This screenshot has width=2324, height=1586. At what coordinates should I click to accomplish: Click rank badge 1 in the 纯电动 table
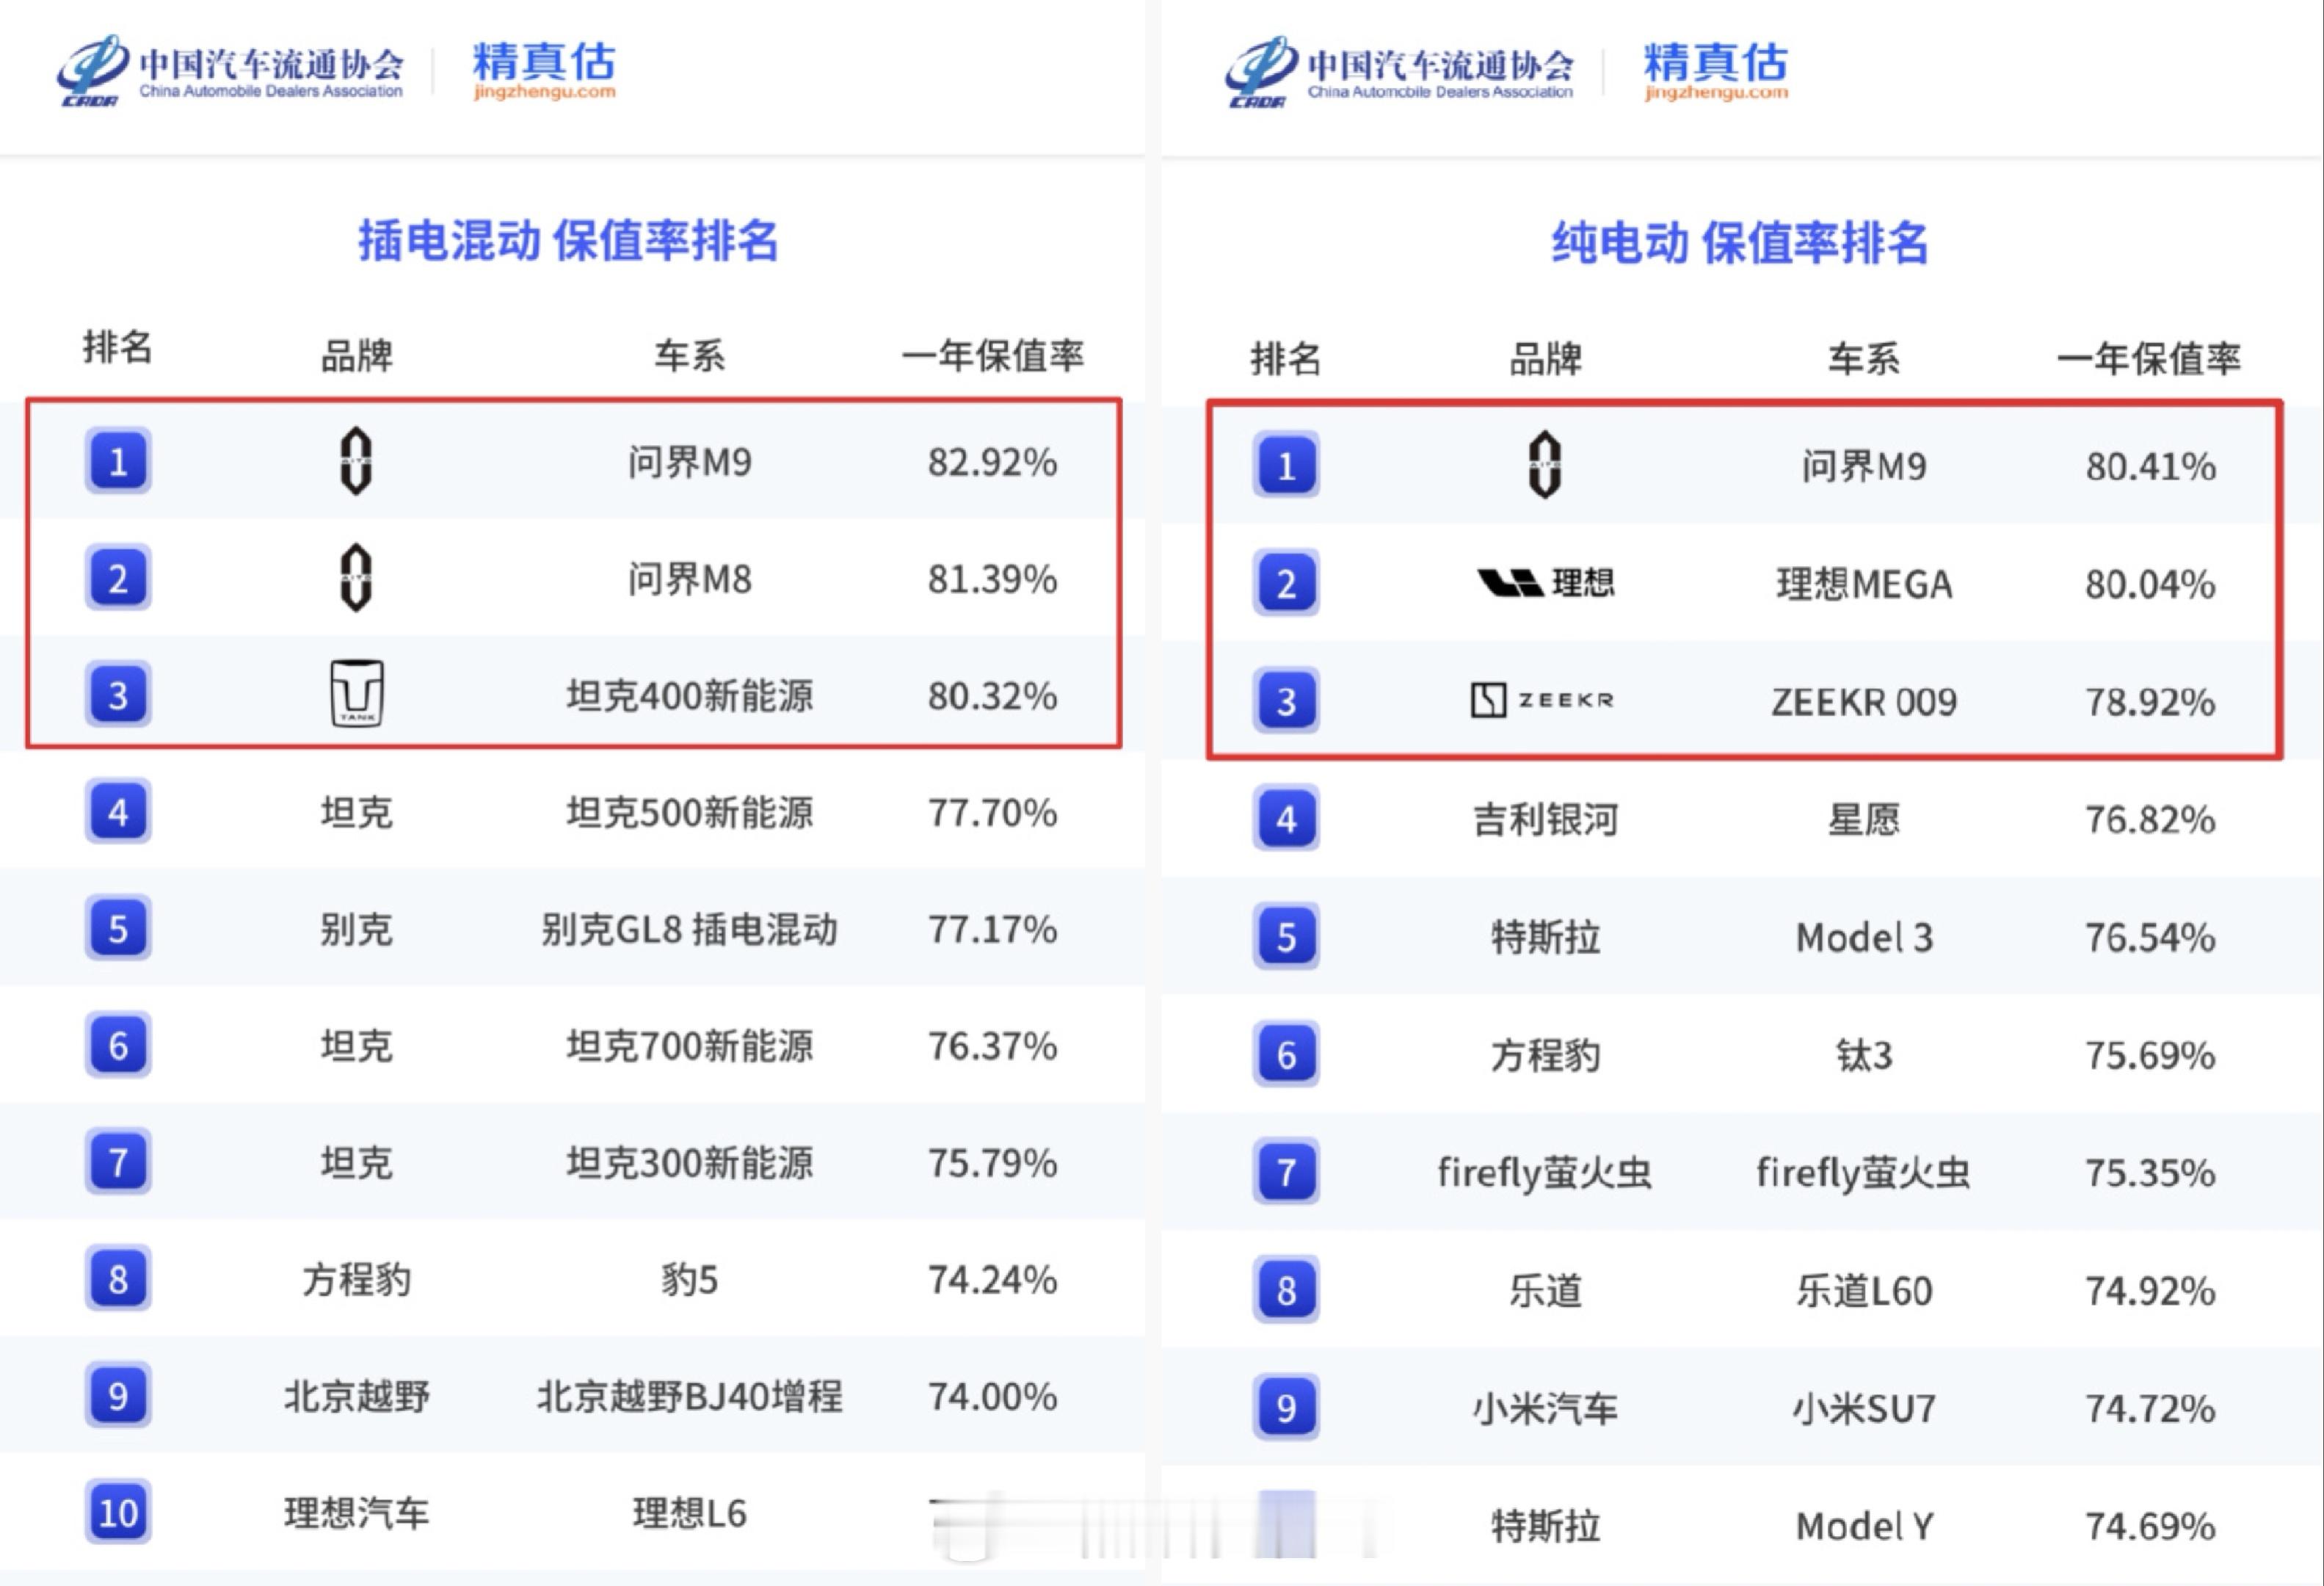tap(1286, 465)
